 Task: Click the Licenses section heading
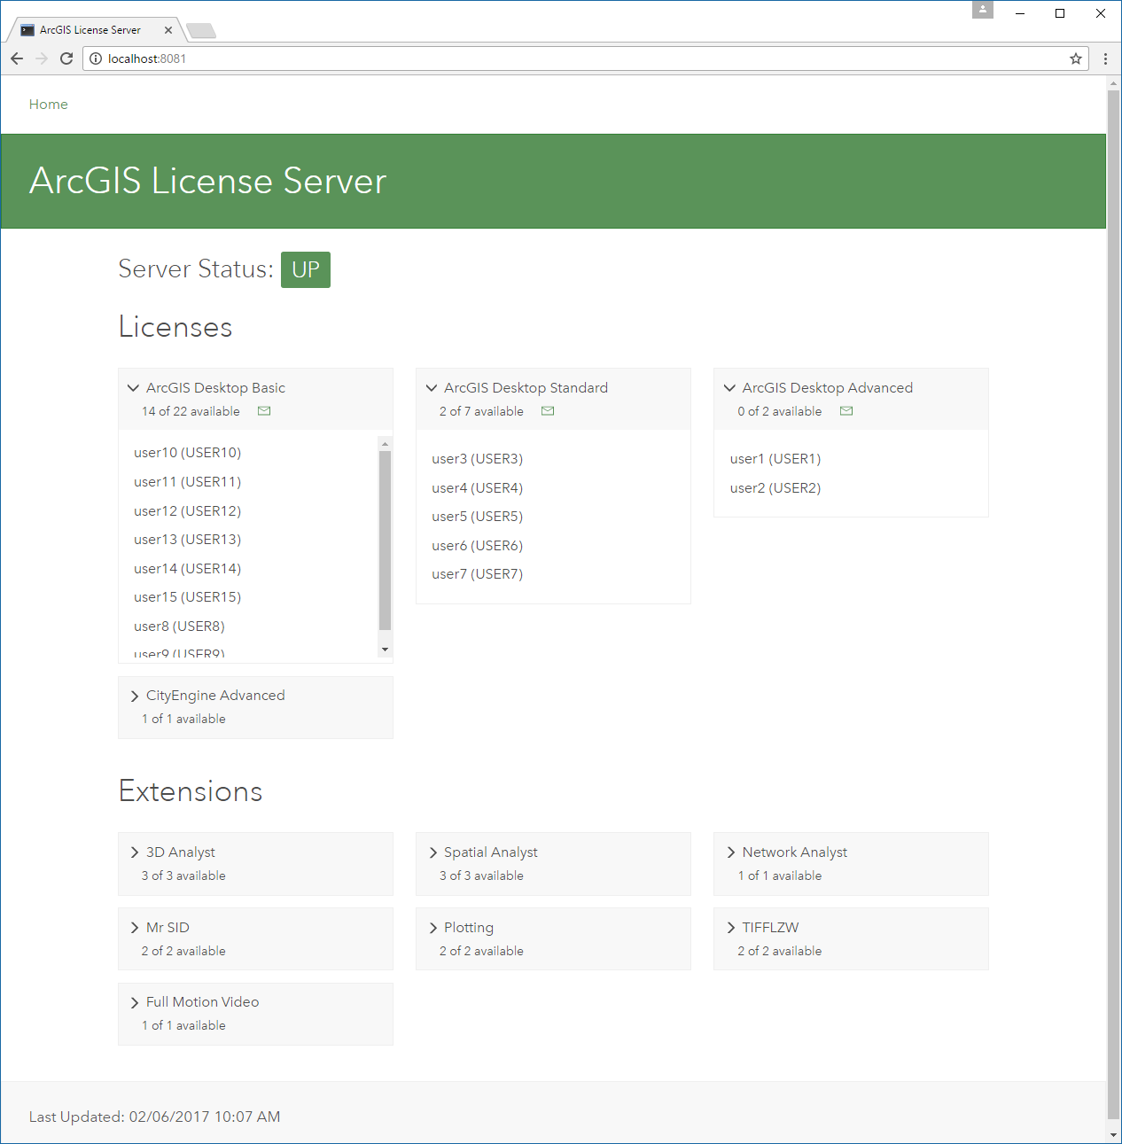coord(175,327)
